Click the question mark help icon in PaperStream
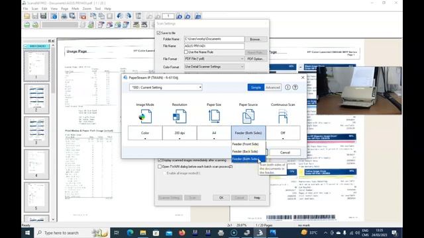 295,87
